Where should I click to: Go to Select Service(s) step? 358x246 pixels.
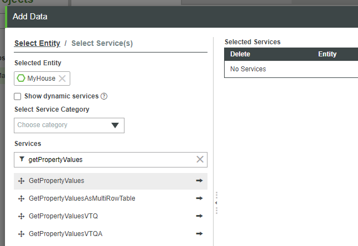click(102, 43)
